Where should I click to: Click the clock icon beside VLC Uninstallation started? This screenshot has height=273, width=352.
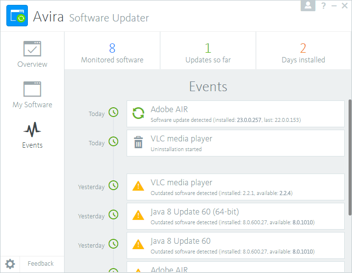point(113,141)
